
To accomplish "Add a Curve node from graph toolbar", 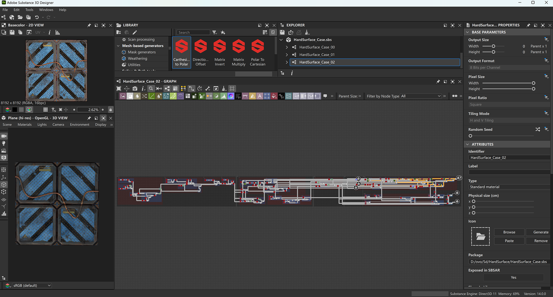I will 152,96.
